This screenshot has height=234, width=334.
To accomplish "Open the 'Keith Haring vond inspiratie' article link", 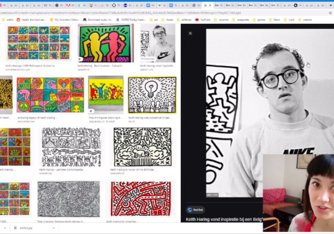I will pyautogui.click(x=224, y=219).
